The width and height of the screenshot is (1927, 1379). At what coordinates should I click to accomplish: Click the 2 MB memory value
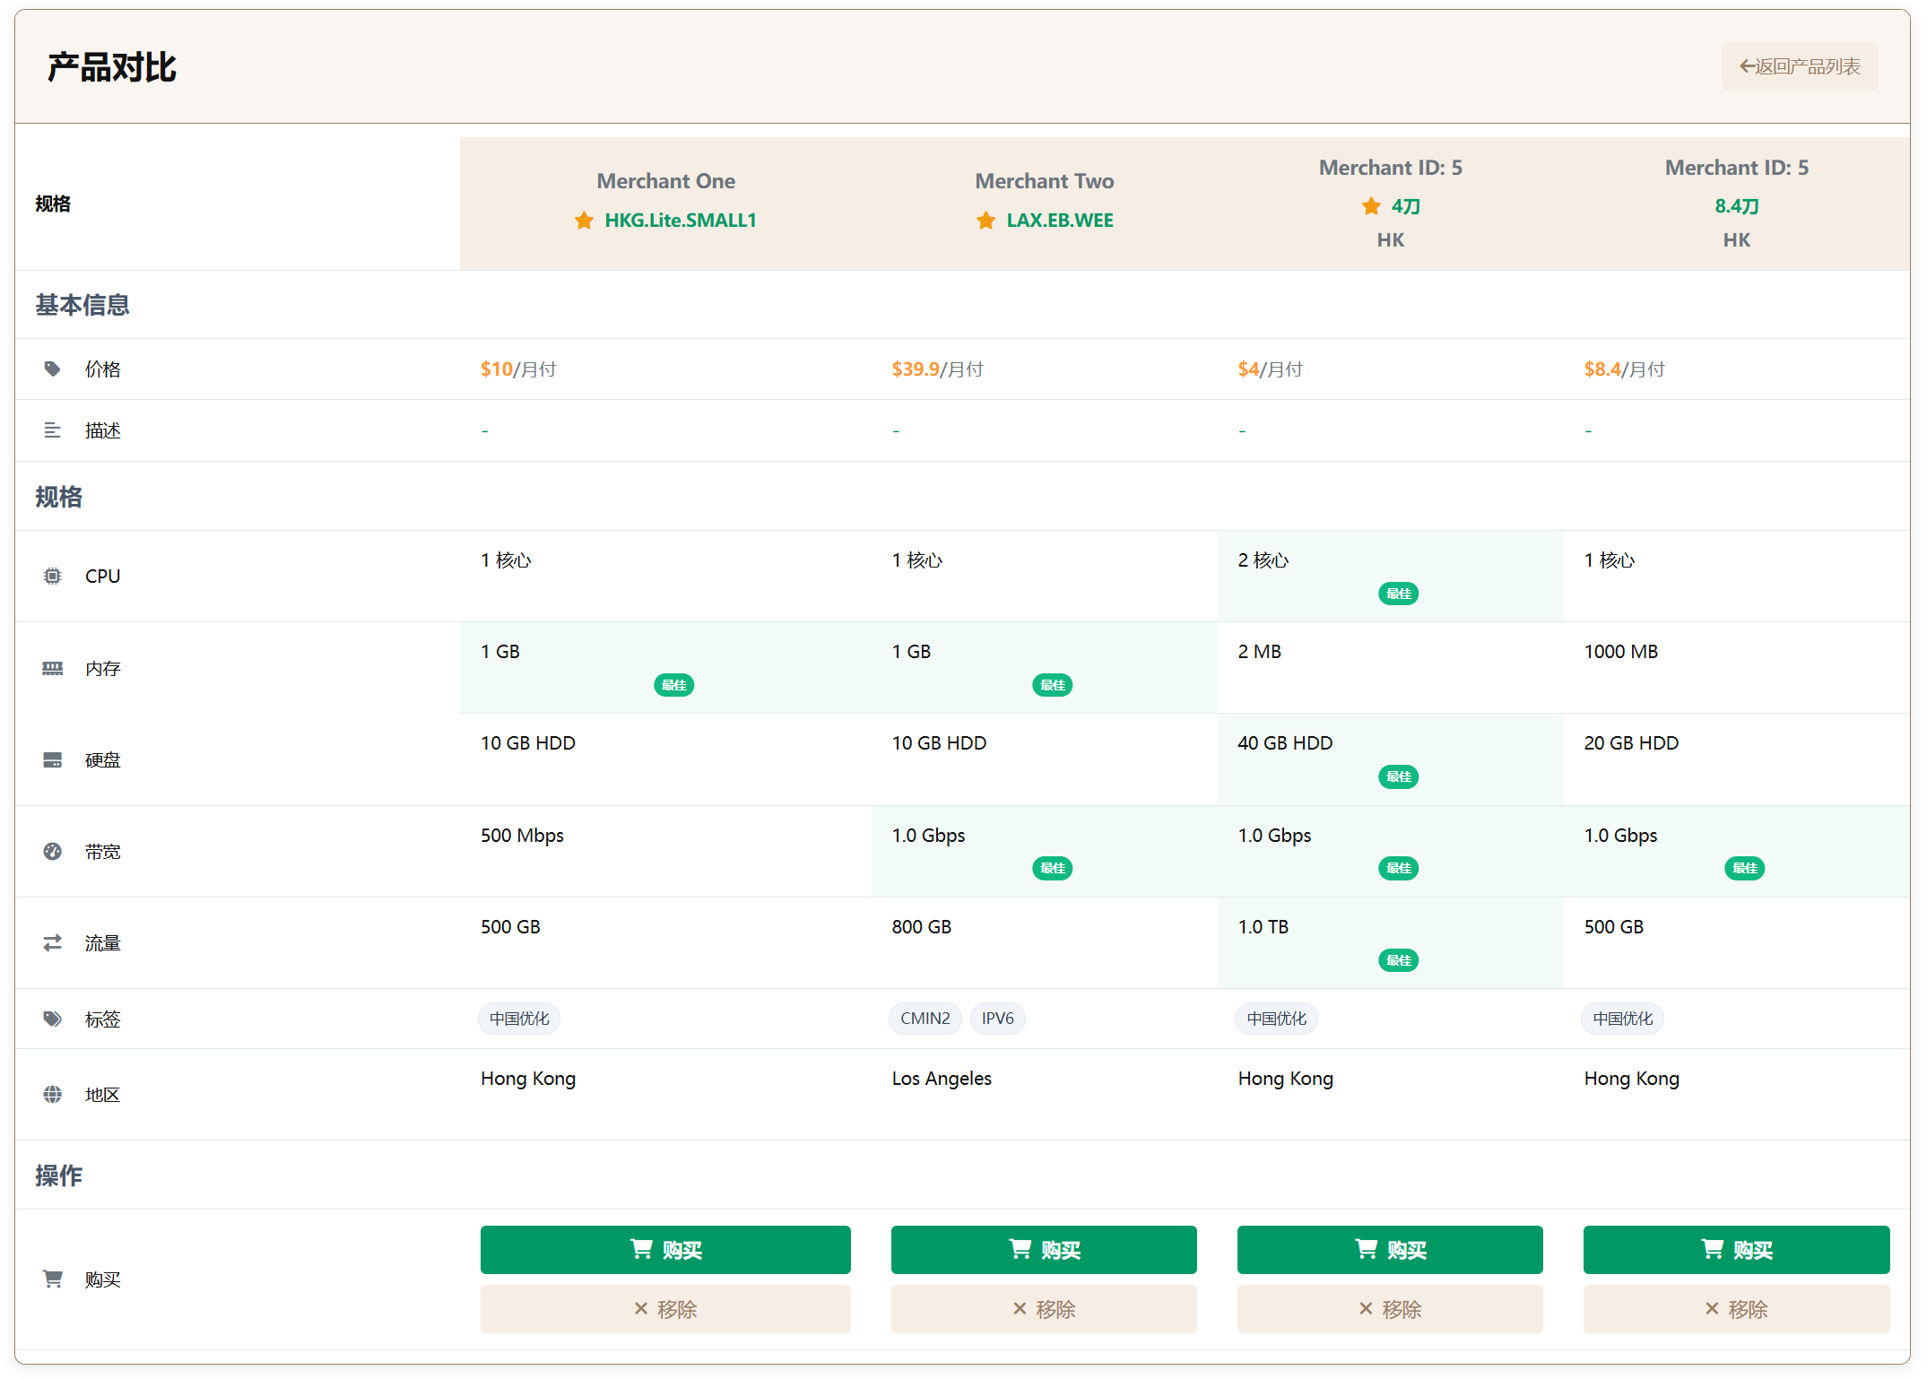coord(1259,652)
